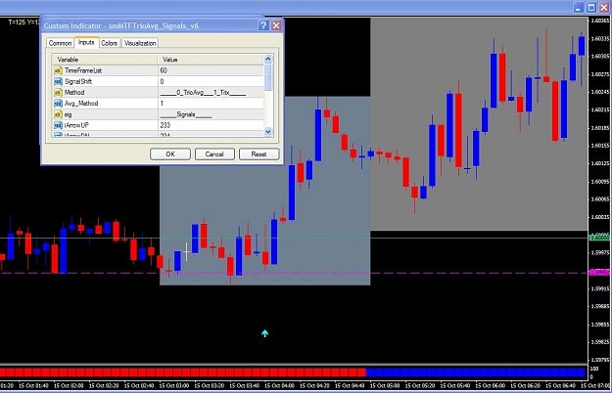Image resolution: width=612 pixels, height=393 pixels.
Task: Click the Cancel button
Action: [214, 154]
